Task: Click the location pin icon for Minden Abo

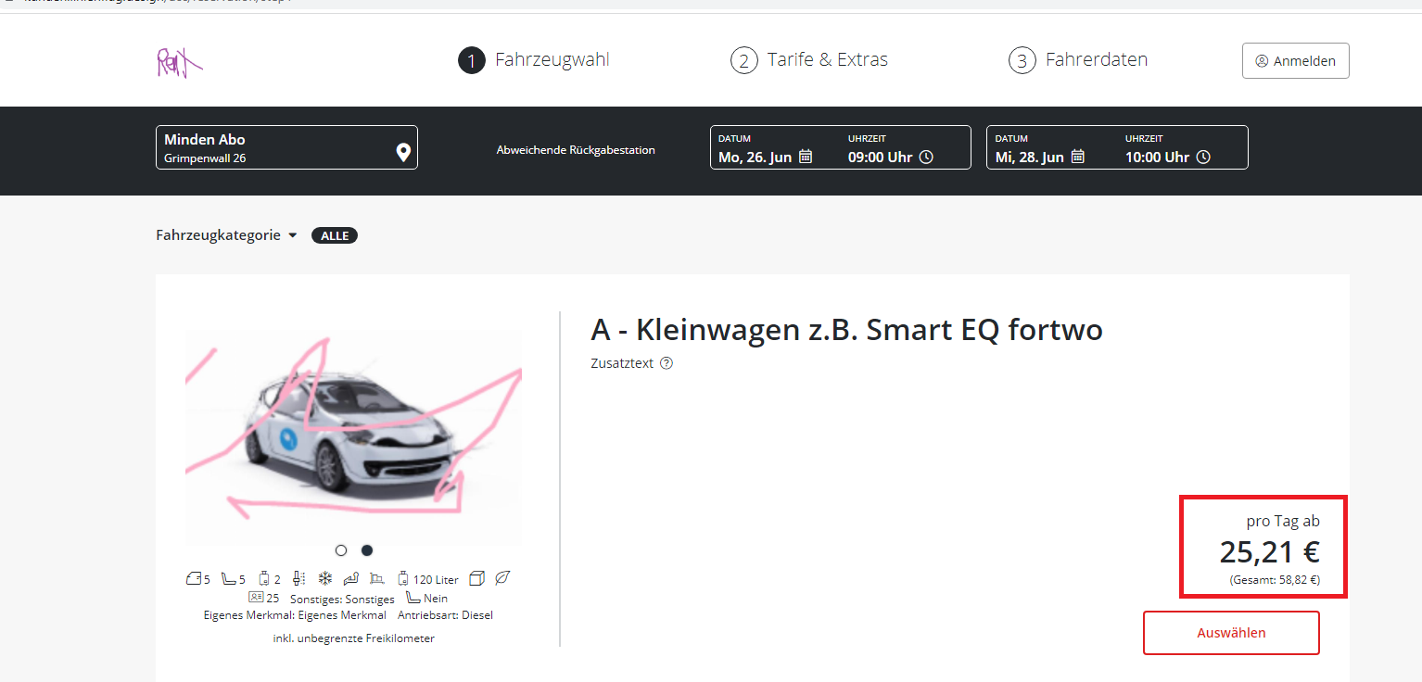Action: pos(403,152)
